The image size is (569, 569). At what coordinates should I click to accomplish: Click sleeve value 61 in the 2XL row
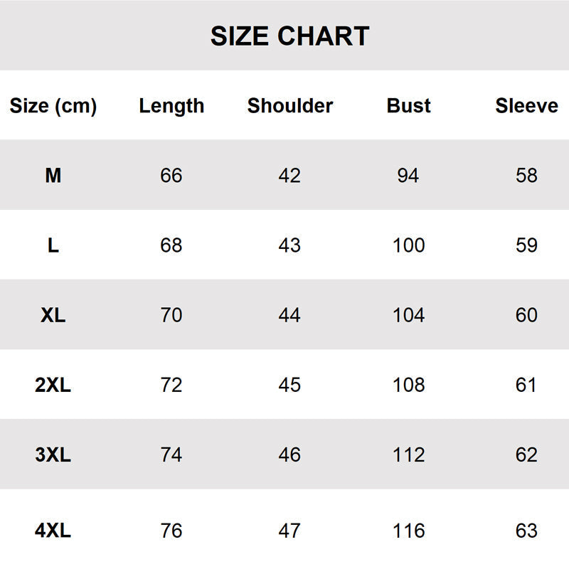coord(526,385)
